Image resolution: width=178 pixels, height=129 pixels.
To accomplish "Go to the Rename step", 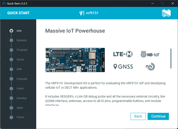I will pyautogui.click(x=22, y=40).
